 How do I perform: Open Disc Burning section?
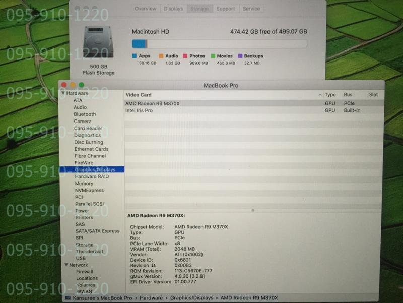click(89, 142)
